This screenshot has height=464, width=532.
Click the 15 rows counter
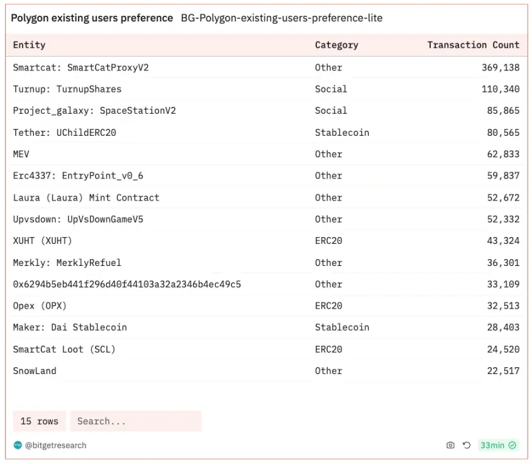pos(39,421)
